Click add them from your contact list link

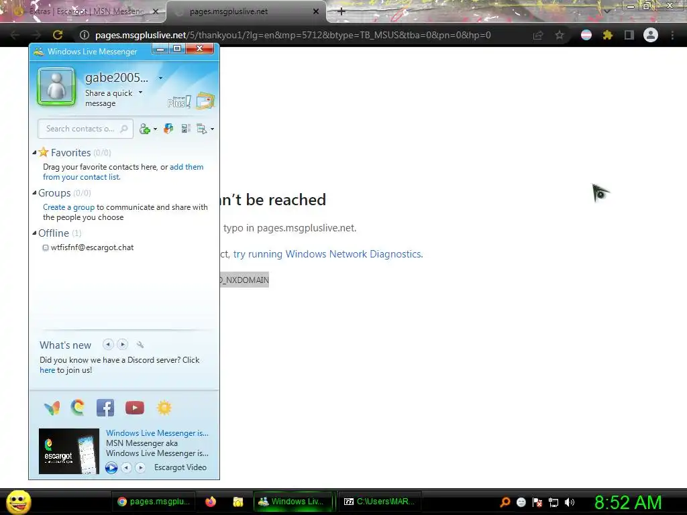click(123, 172)
